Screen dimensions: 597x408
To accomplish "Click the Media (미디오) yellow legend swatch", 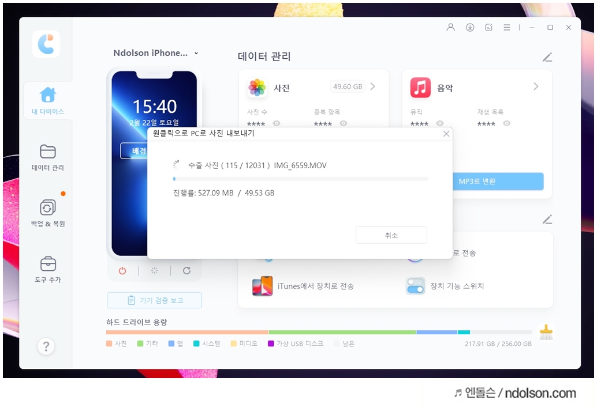I will pyautogui.click(x=234, y=343).
